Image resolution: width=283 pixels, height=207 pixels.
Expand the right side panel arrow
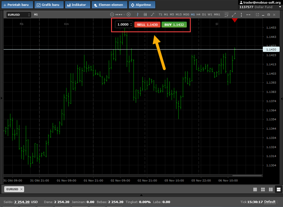coord(281,98)
